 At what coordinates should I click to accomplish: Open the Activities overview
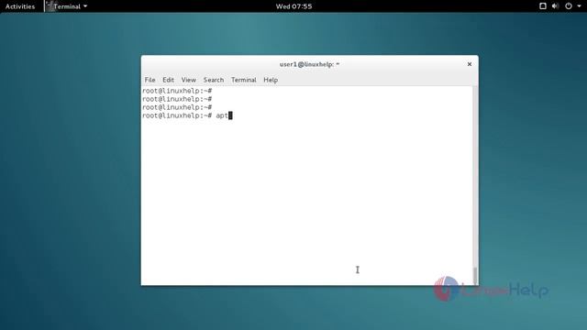click(x=20, y=6)
